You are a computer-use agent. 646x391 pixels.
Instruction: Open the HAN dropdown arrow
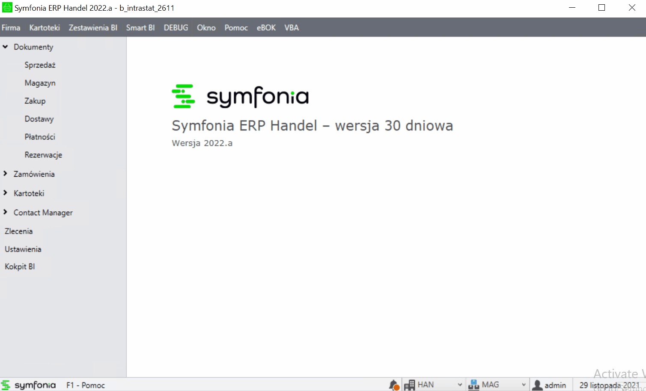tap(460, 385)
